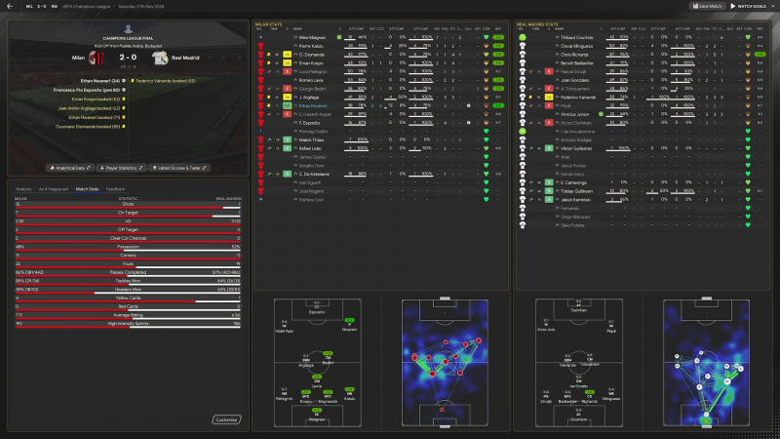The height and width of the screenshot is (439, 780).
Task: Click the Yellow Cards statistic row
Action: point(128,299)
